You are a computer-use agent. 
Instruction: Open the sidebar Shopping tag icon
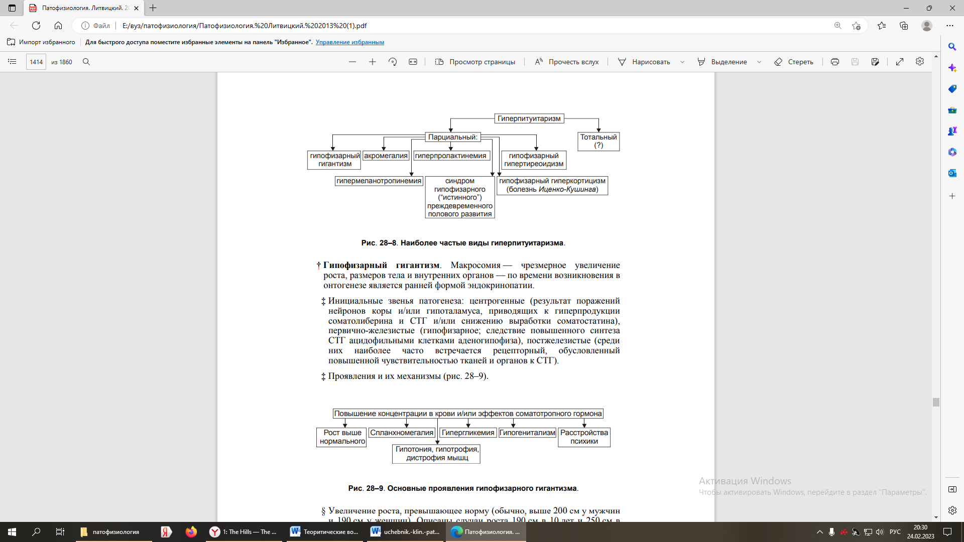[x=952, y=89]
